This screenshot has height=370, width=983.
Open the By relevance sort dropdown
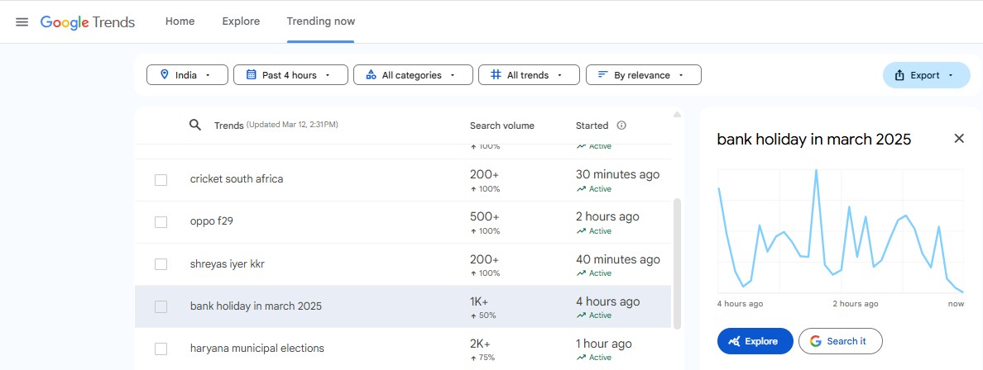[x=643, y=75]
